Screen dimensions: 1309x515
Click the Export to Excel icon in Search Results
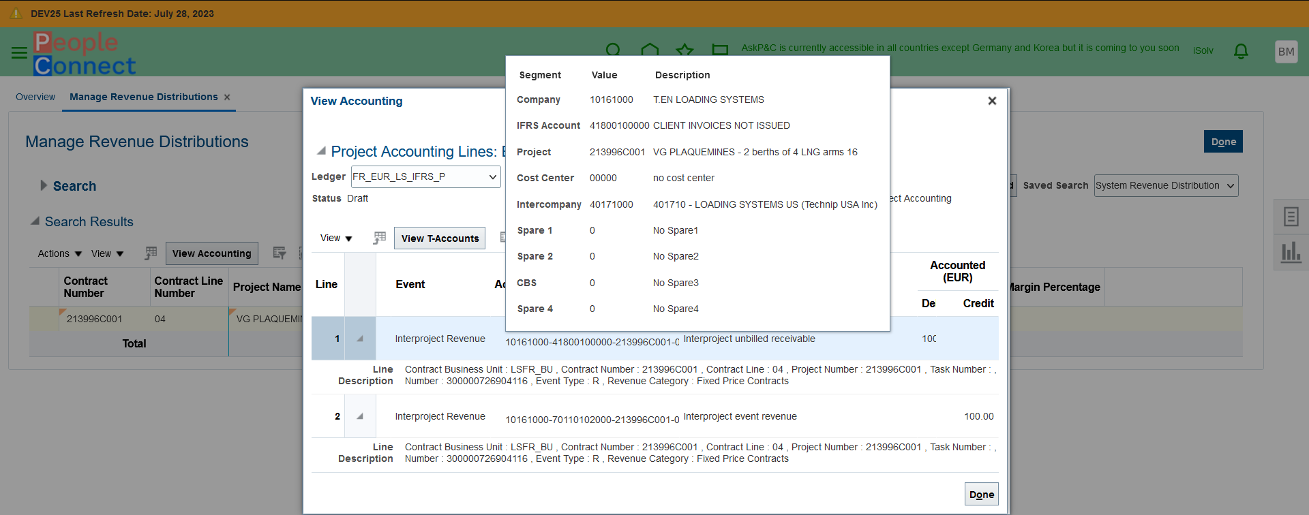[x=151, y=253]
